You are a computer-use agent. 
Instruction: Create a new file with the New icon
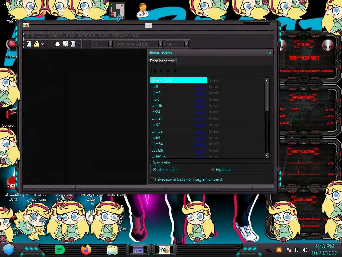click(x=29, y=44)
